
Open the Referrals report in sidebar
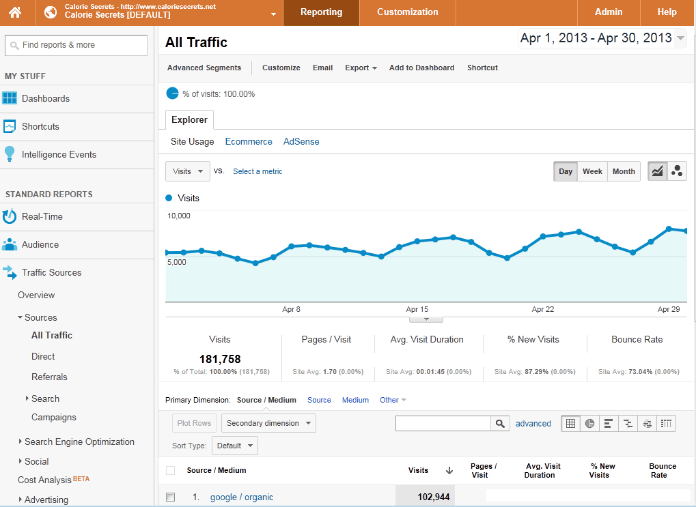point(49,377)
